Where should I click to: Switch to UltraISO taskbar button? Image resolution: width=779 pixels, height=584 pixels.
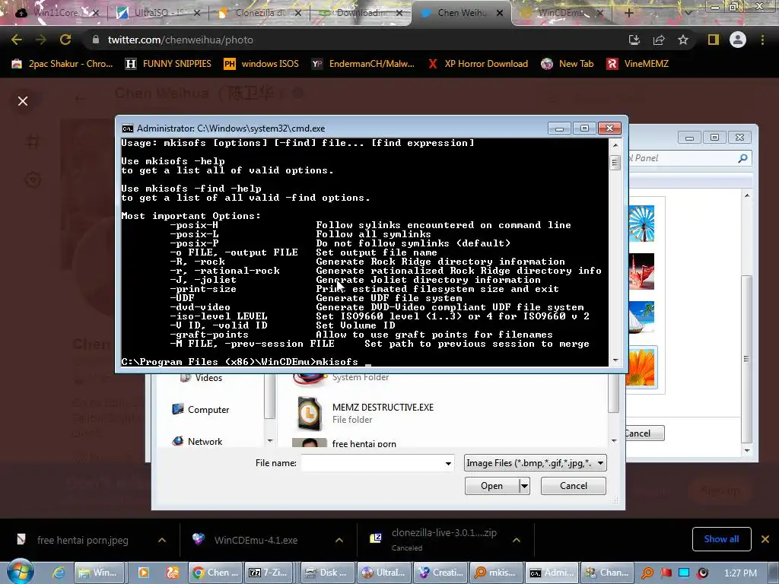click(384, 573)
